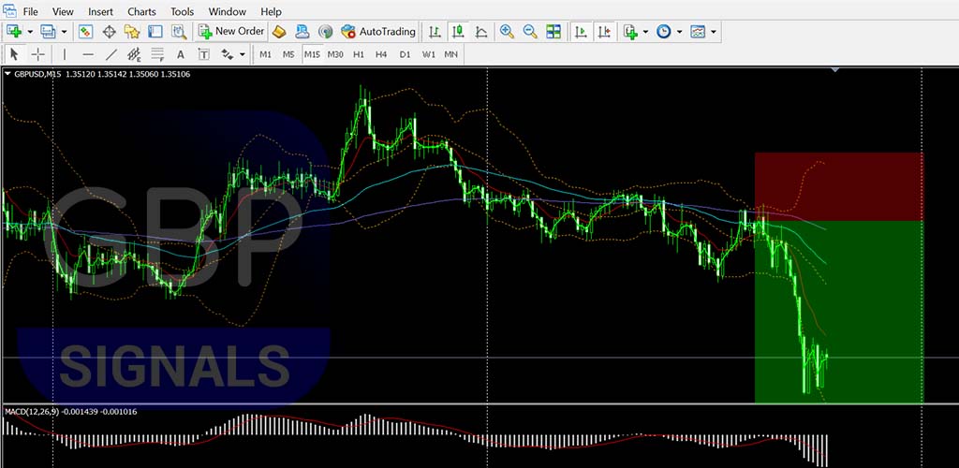Open the Signals radio-wave icon
Screen dimensions: 959x468
(x=326, y=31)
